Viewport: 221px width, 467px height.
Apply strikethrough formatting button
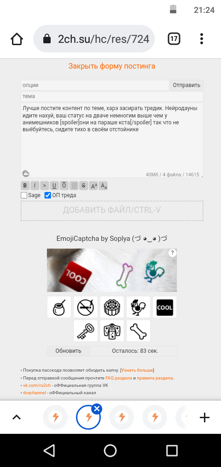coord(83,186)
